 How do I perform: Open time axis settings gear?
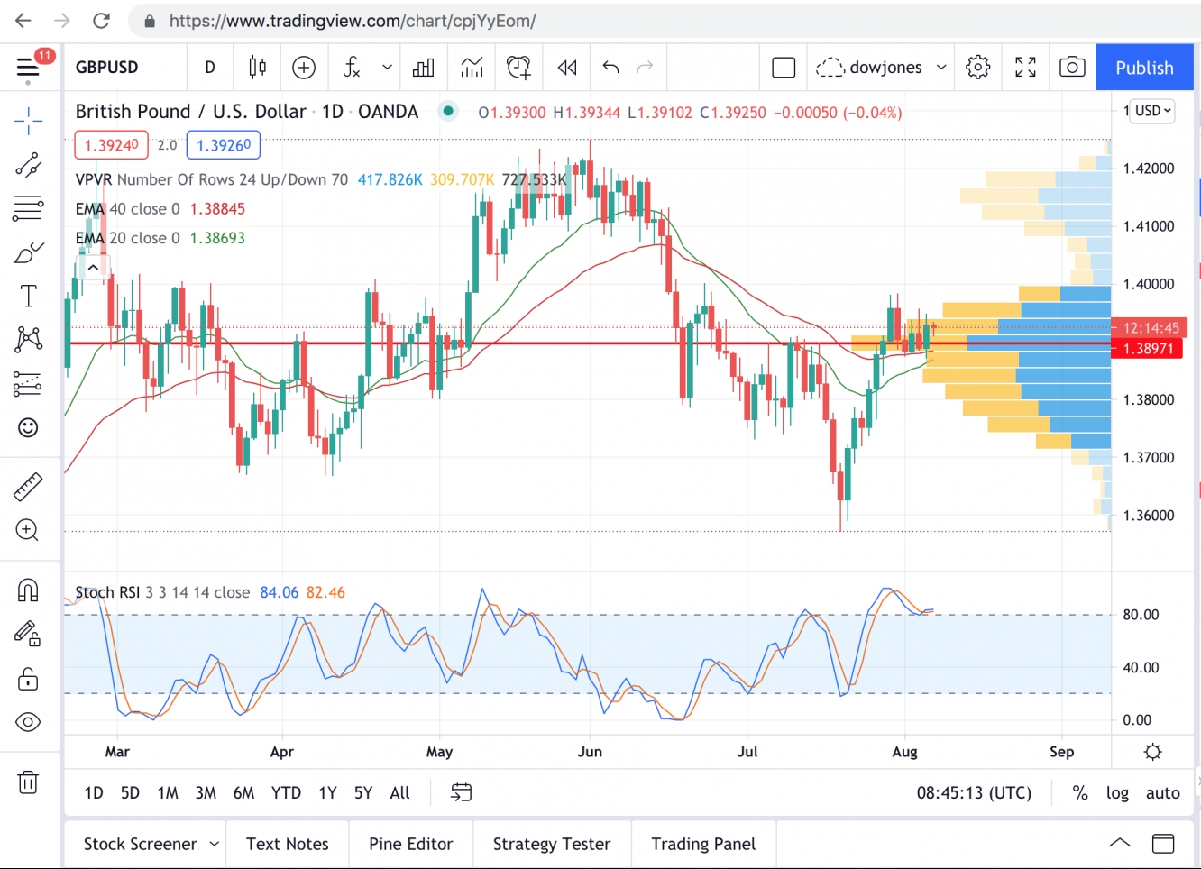1153,752
